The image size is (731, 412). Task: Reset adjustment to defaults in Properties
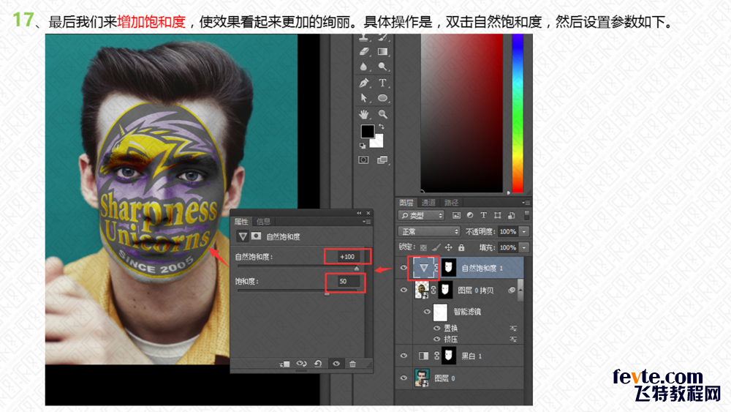[319, 364]
